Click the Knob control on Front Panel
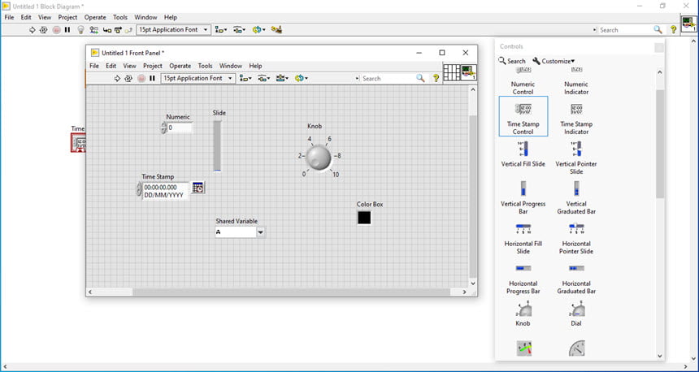This screenshot has width=699, height=372. (319, 158)
